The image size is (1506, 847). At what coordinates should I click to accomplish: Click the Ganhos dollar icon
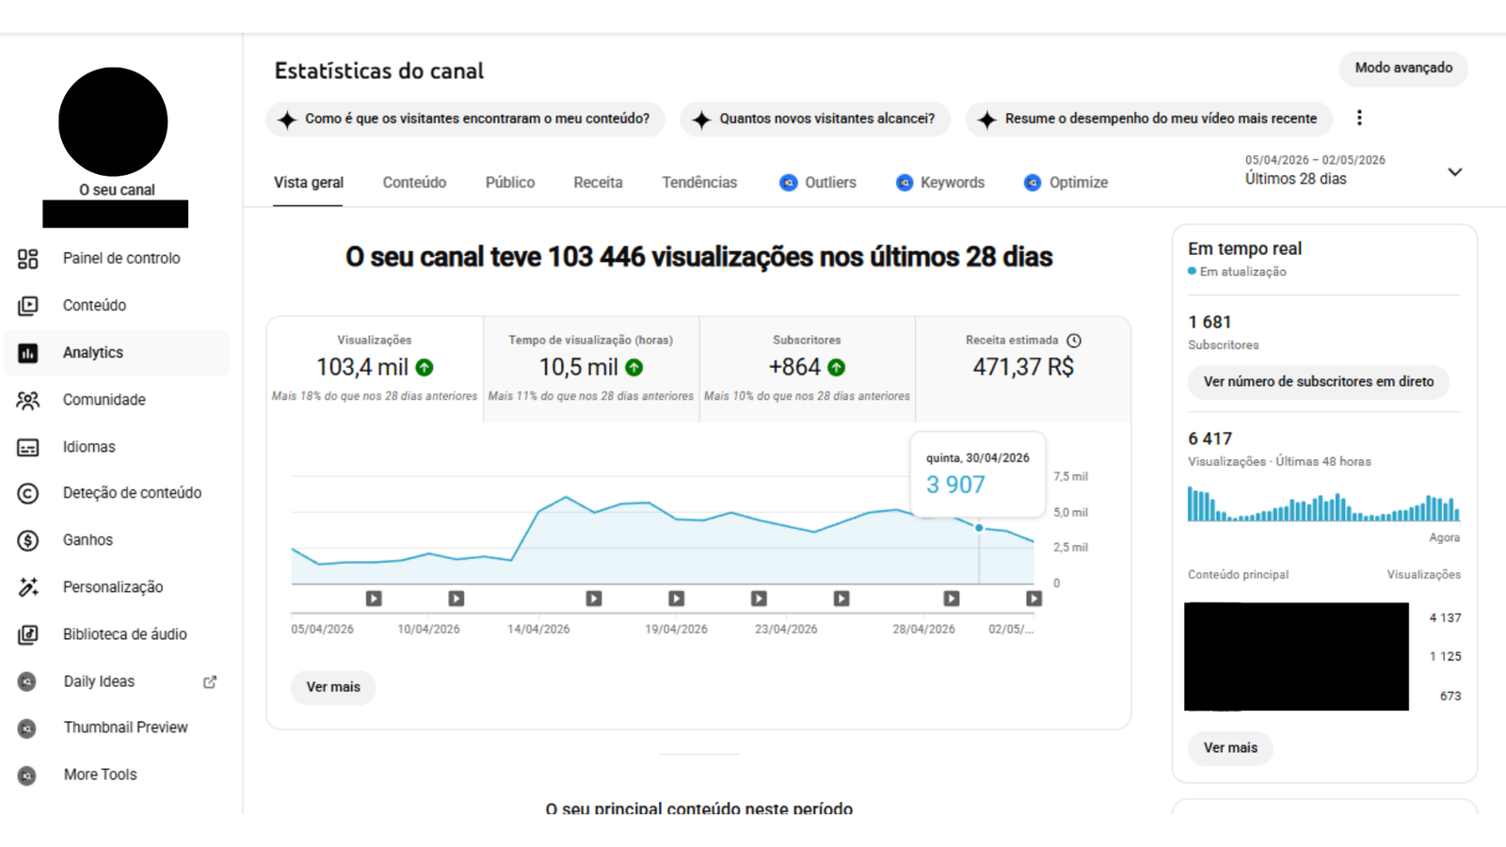[x=28, y=540]
